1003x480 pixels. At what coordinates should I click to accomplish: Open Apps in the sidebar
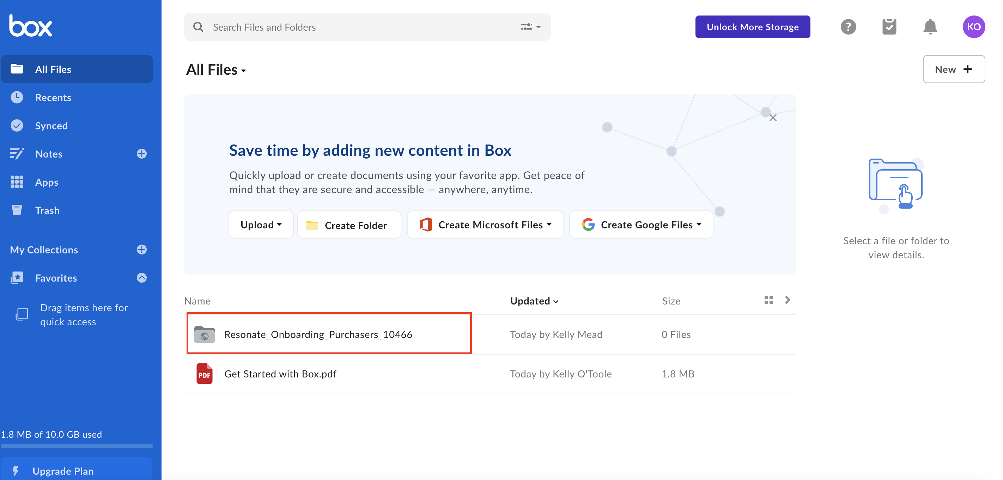tap(77, 182)
